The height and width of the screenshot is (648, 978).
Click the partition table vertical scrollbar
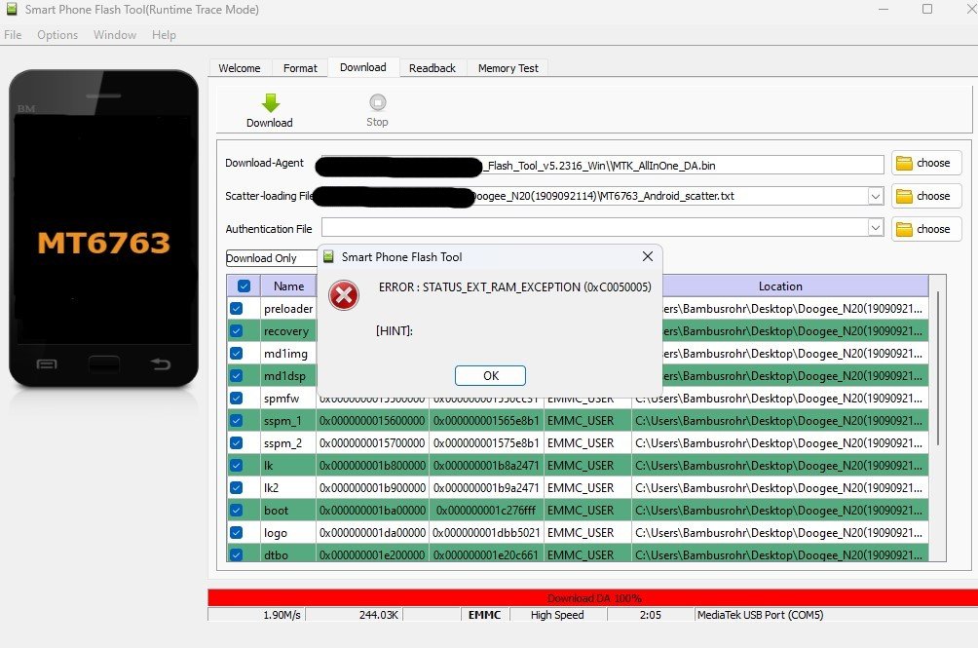[x=937, y=368]
